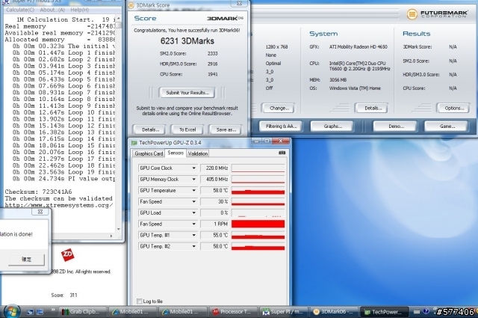Open the About menu in Super PI

pyautogui.click(x=52, y=10)
